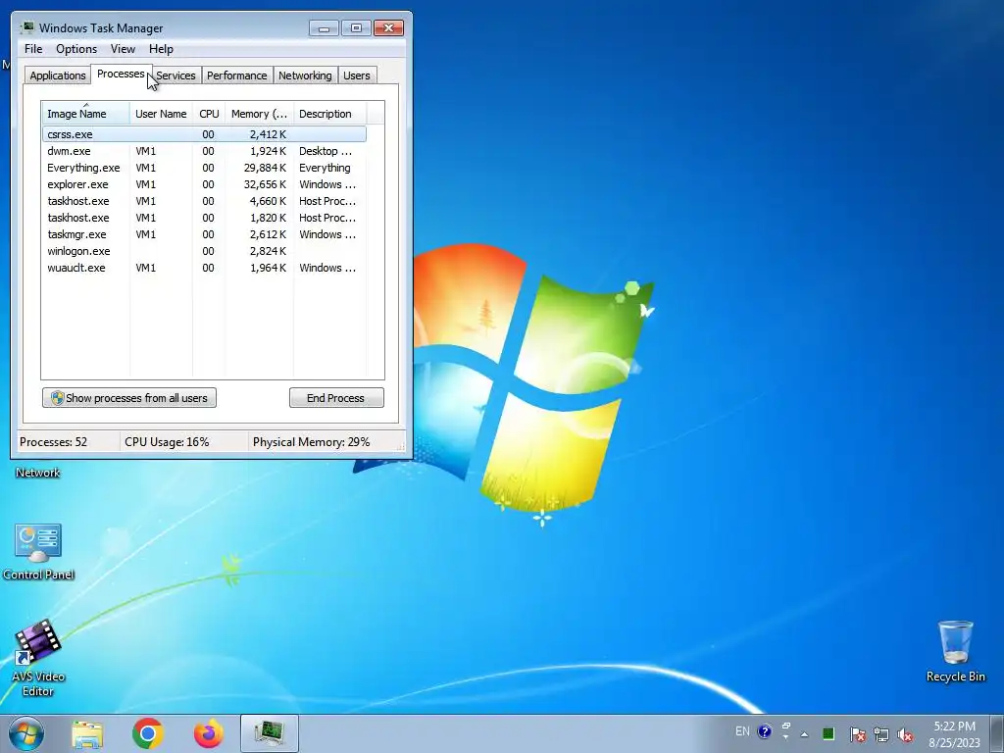The image size is (1004, 753).
Task: Select the Recycle Bin desktop icon
Action: [955, 651]
